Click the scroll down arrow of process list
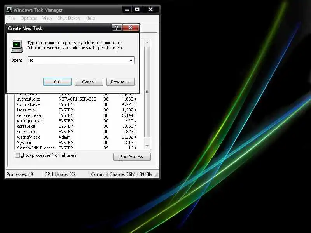The height and width of the screenshot is (233, 311). click(x=147, y=146)
